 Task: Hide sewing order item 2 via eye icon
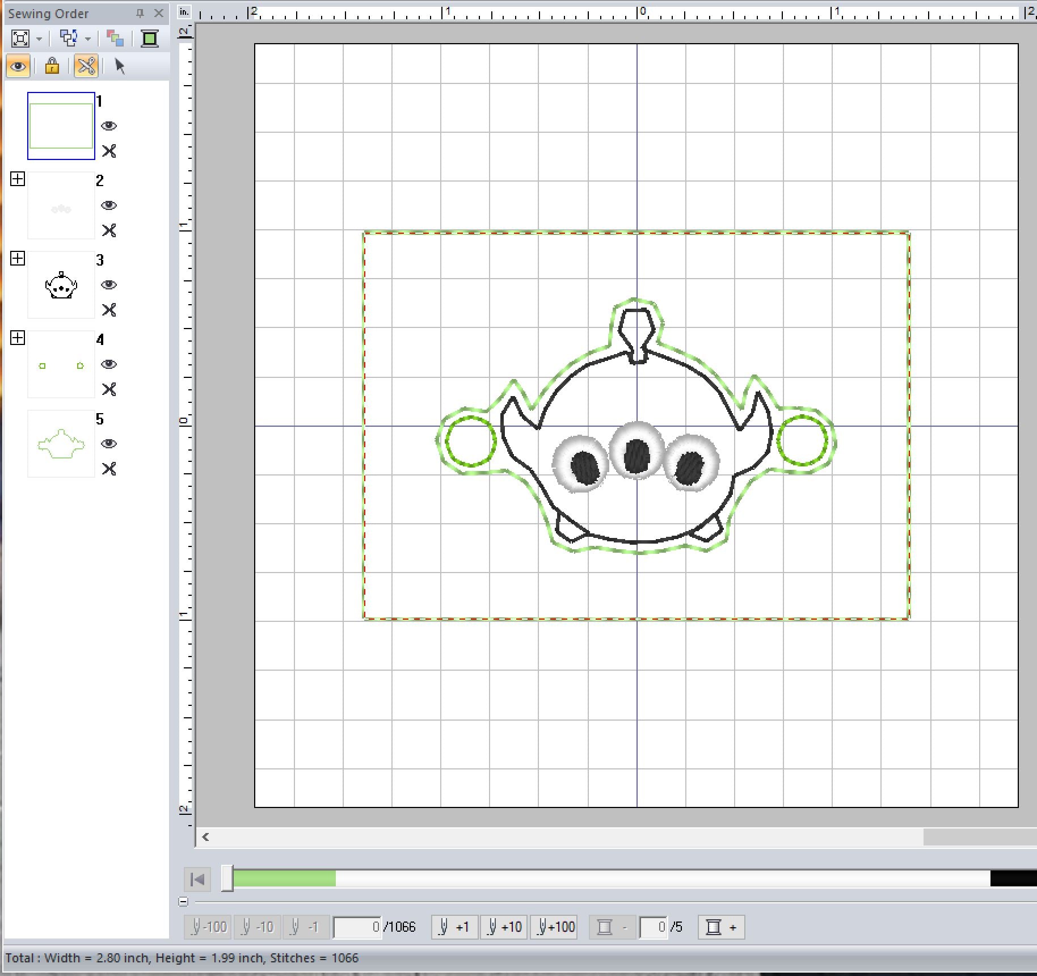coord(109,205)
